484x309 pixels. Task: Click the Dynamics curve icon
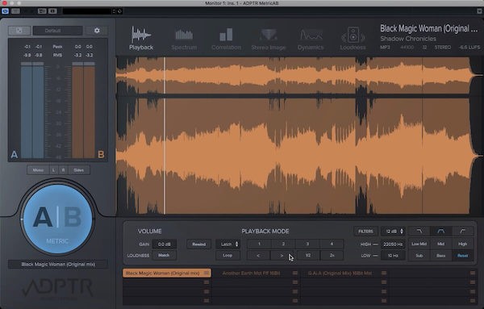(x=311, y=35)
